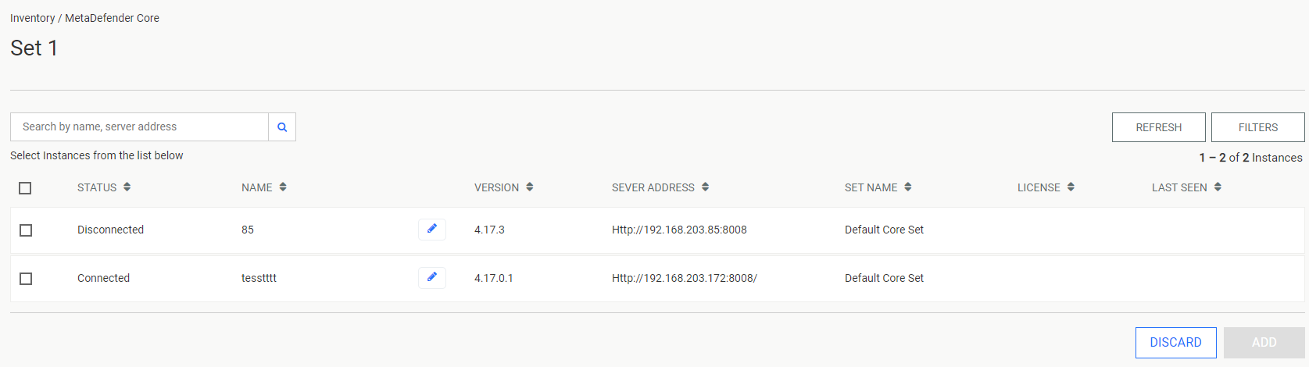The height and width of the screenshot is (367, 1309).
Task: Click the Connected status cell
Action: [x=103, y=278]
